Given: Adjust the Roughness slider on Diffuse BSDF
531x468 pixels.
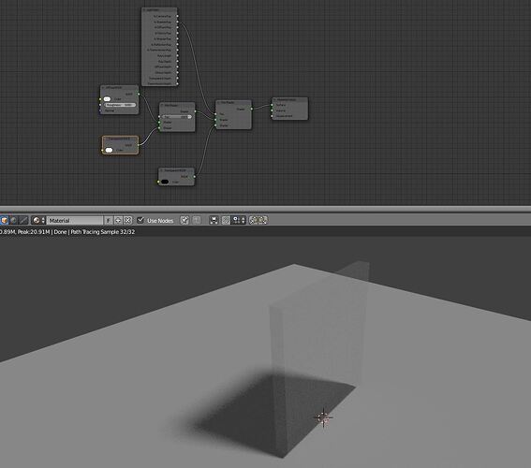Looking at the screenshot, I should click(x=120, y=105).
